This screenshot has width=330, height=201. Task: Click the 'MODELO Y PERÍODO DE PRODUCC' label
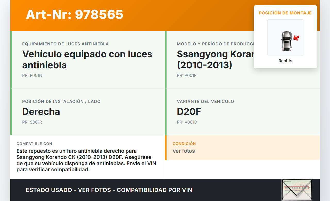coord(215,44)
